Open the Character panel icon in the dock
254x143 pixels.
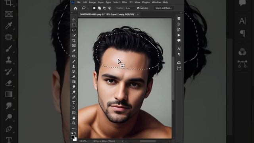179,49
